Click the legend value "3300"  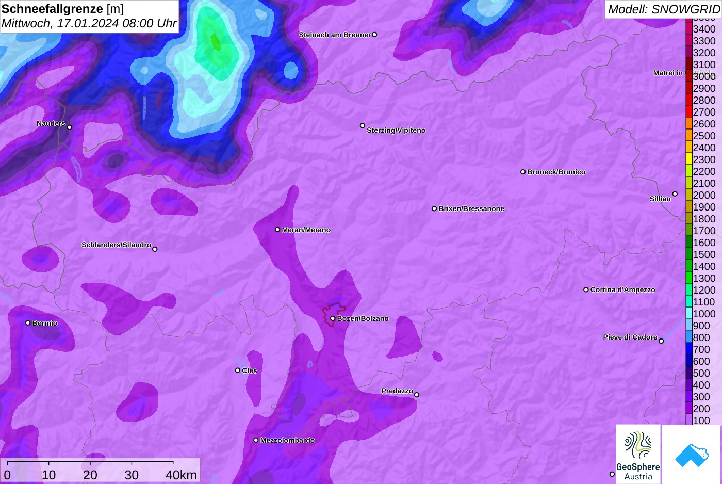tap(704, 41)
